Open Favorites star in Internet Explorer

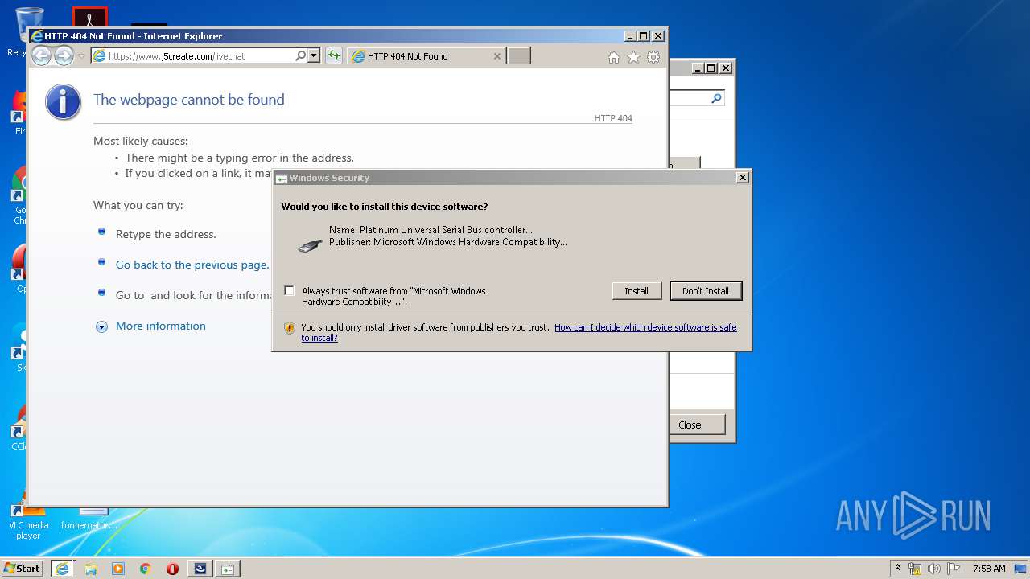pyautogui.click(x=633, y=57)
